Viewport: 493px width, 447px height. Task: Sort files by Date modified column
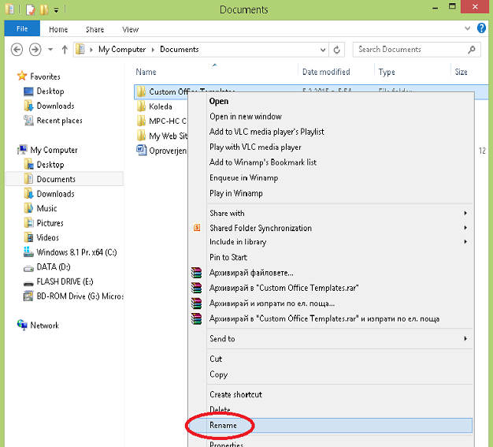325,72
